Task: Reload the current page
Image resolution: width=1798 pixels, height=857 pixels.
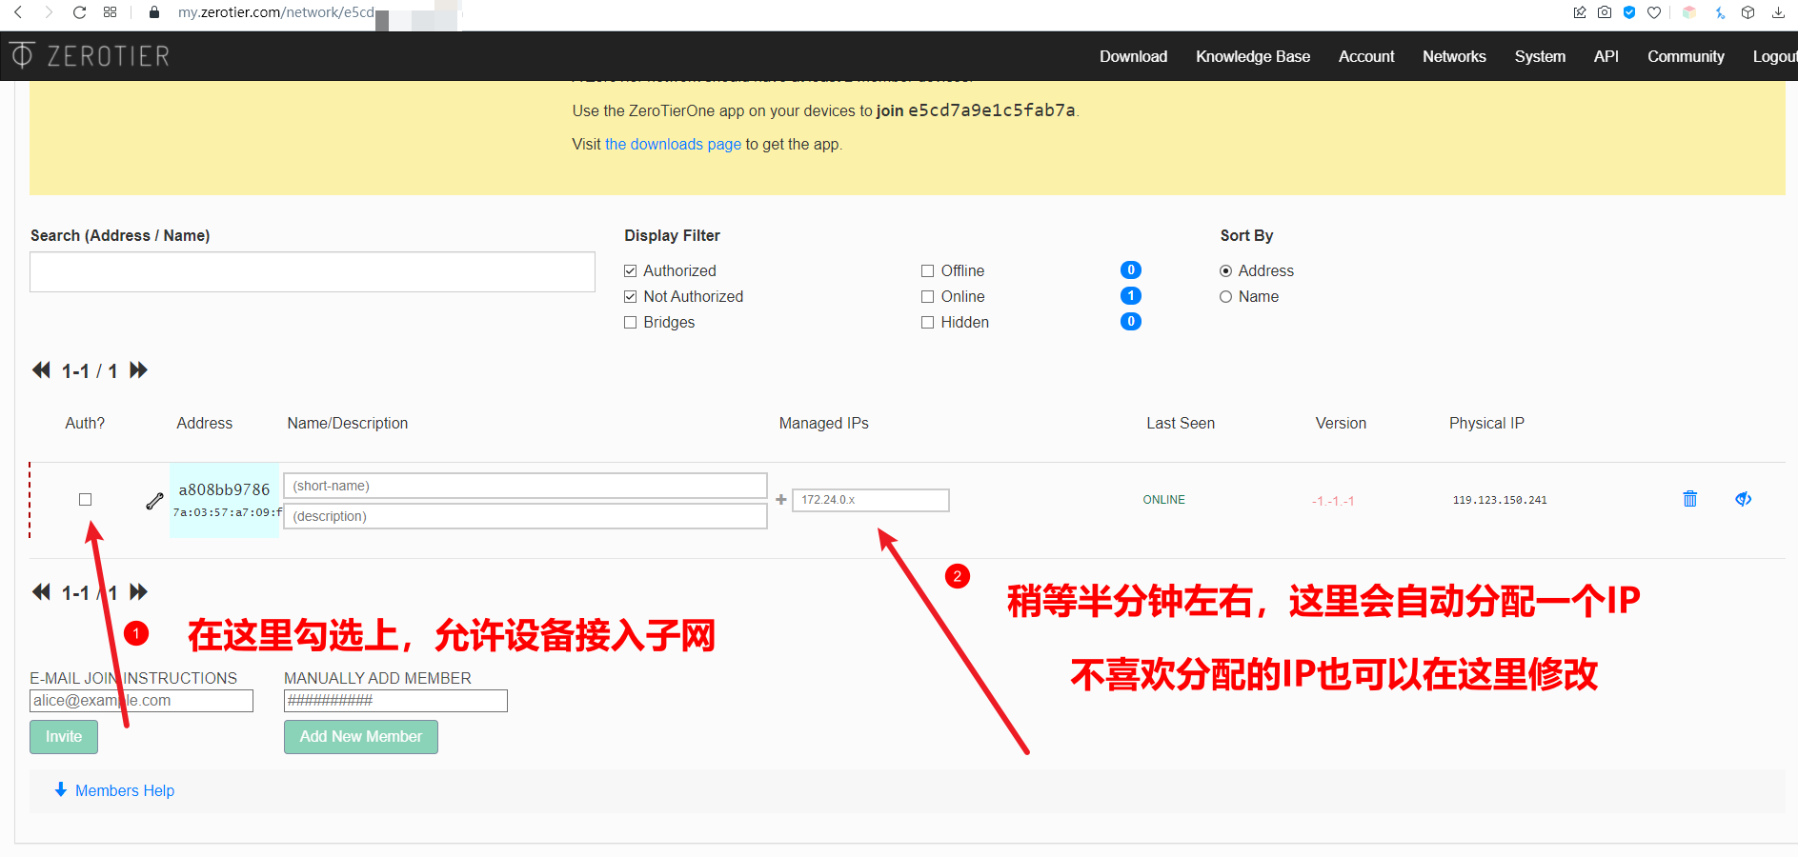Action: (x=80, y=12)
